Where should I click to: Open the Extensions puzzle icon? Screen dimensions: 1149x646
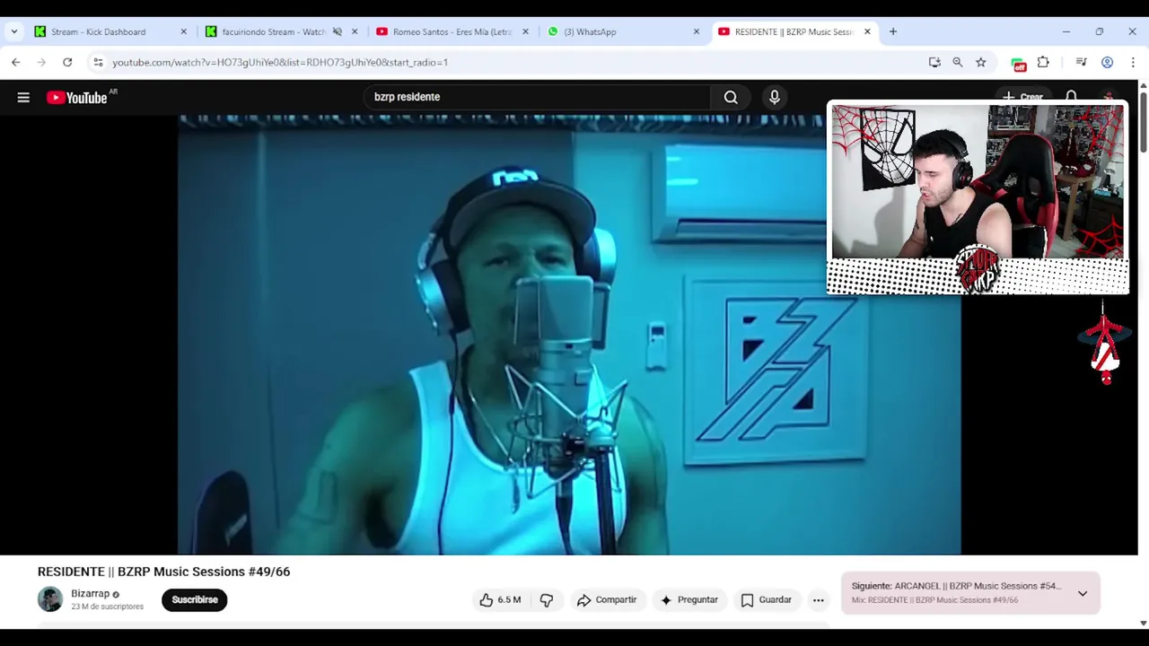pyautogui.click(x=1043, y=62)
